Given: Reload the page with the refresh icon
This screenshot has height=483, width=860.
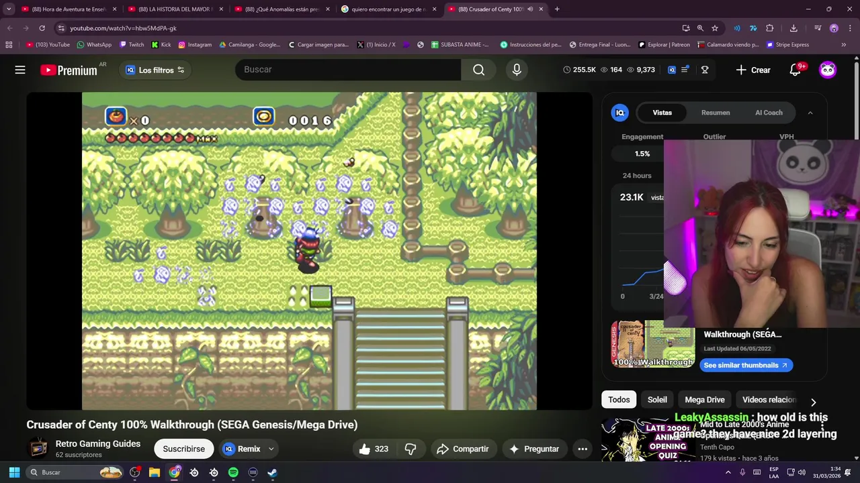Looking at the screenshot, I should click(42, 28).
